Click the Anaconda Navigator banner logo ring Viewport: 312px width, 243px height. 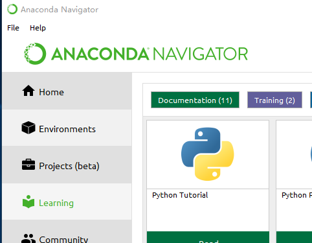(x=35, y=54)
